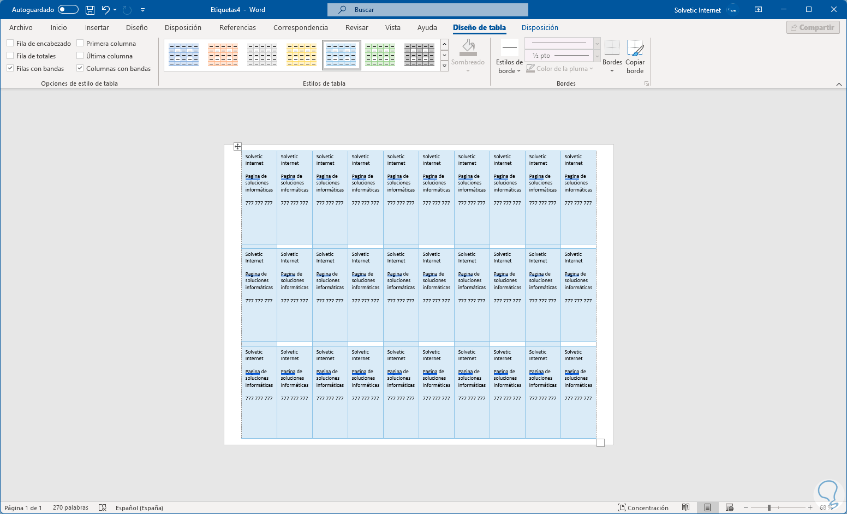Apply the yellow table style
The width and height of the screenshot is (847, 514).
pos(302,55)
